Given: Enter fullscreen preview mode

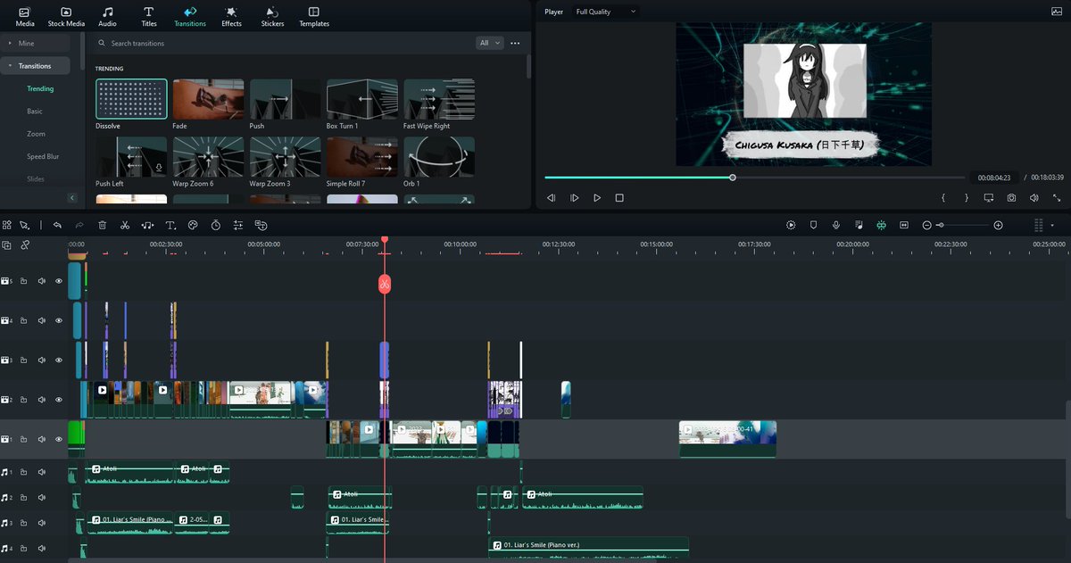Looking at the screenshot, I should pos(1057,198).
